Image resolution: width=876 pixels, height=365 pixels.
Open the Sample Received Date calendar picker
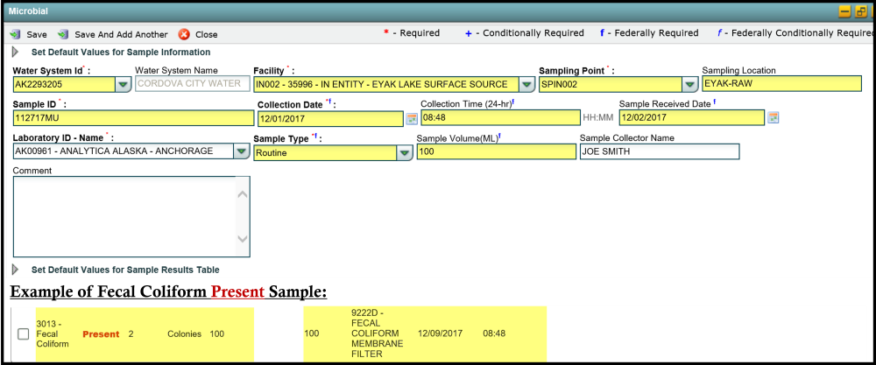pos(774,117)
